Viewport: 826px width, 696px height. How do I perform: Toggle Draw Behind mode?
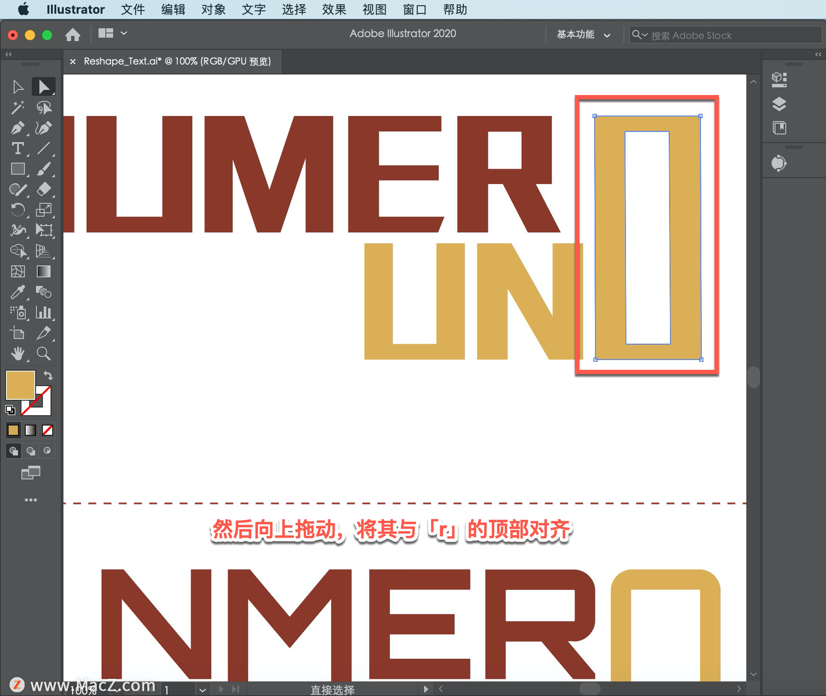31,451
